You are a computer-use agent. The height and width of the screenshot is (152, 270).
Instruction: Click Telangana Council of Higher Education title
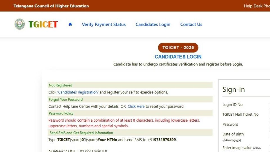[x=51, y=6]
